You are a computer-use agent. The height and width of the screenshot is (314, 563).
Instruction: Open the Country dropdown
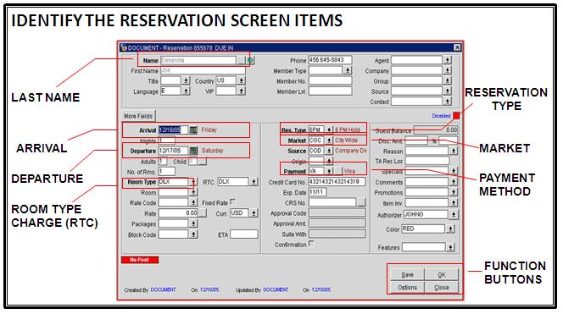click(x=242, y=80)
